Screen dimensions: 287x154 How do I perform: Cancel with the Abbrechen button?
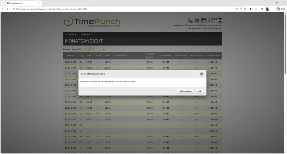(186, 91)
